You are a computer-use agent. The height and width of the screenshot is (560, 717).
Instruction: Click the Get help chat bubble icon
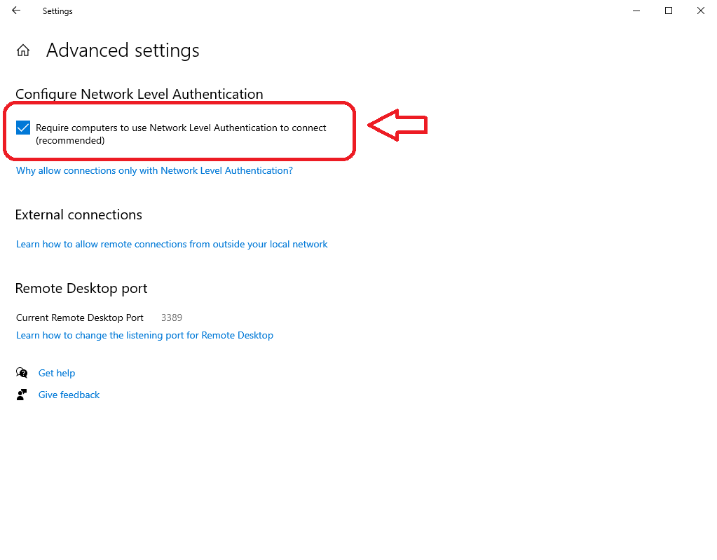(x=22, y=373)
